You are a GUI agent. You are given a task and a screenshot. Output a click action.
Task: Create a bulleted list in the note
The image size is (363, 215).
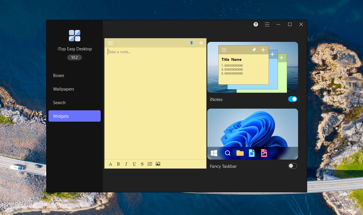pos(150,164)
